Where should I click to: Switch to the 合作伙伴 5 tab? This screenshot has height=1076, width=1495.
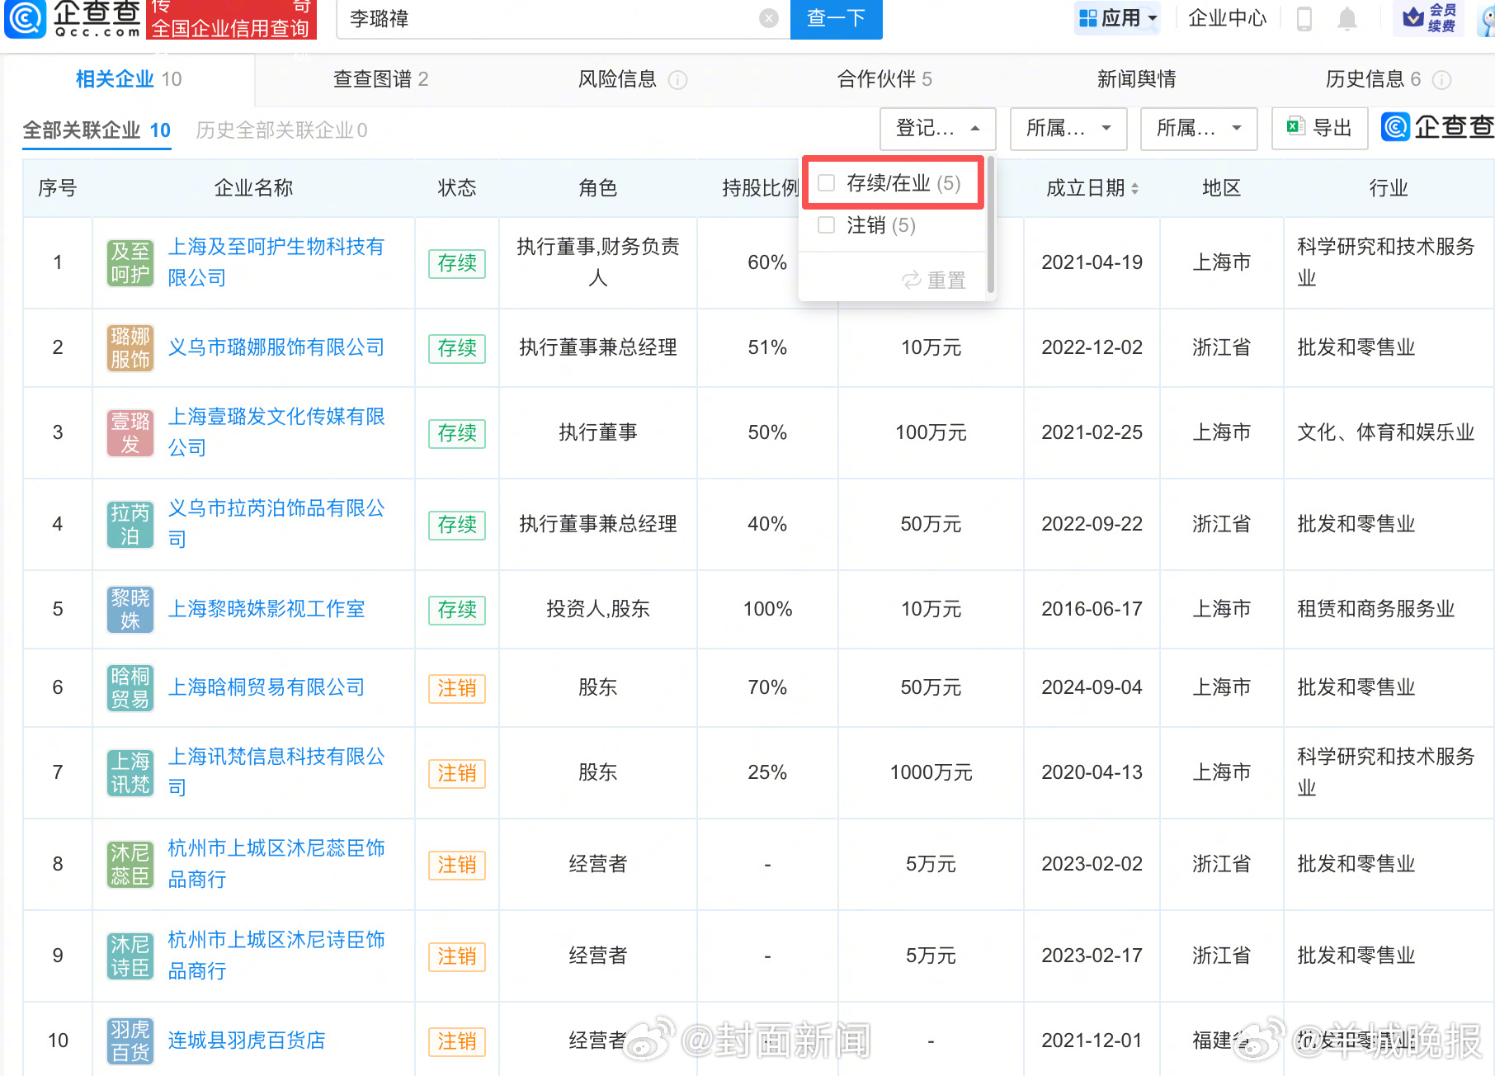pos(884,79)
